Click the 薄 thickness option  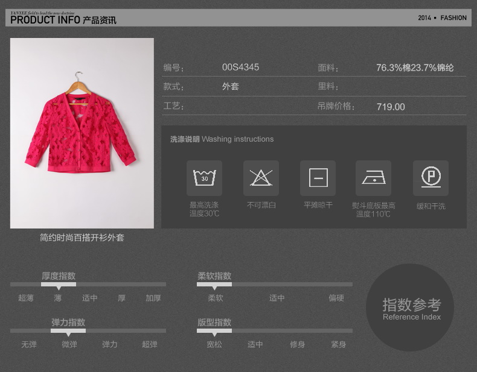point(58,298)
